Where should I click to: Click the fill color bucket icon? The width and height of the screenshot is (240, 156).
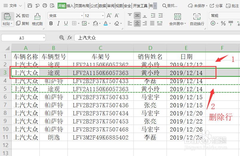pos(96,23)
